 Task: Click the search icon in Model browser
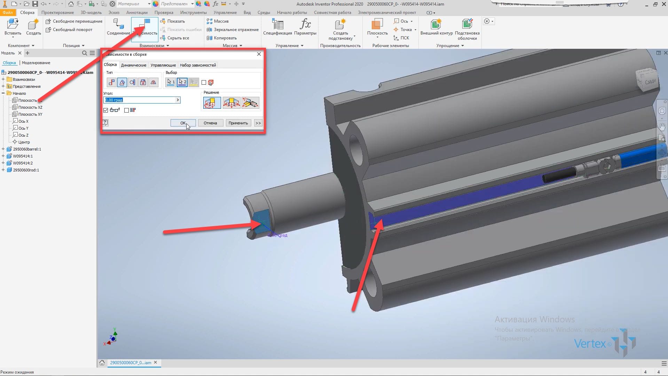[84, 53]
